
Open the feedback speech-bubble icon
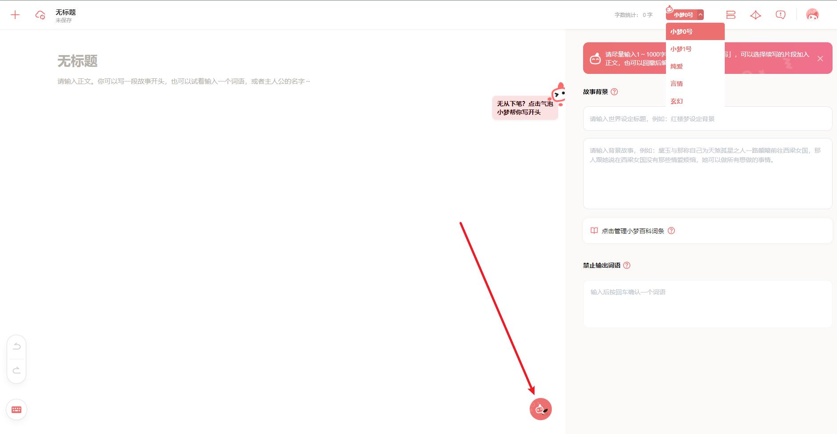[x=780, y=15]
